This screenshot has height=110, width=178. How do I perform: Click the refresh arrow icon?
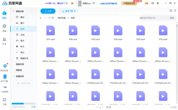(53, 18)
